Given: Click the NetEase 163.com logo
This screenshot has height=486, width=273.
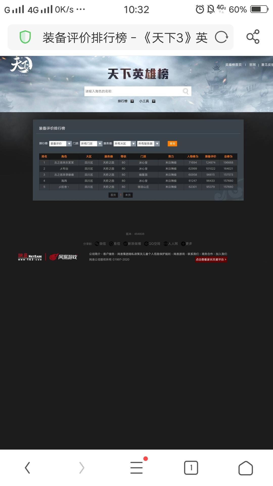Looking at the screenshot, I should coord(30,257).
